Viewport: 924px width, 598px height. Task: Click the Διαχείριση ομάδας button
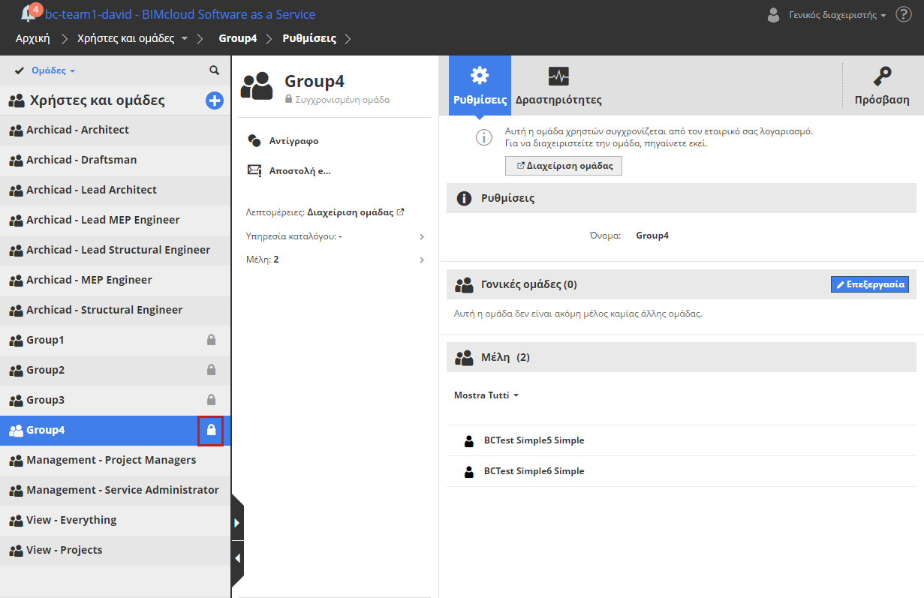564,166
